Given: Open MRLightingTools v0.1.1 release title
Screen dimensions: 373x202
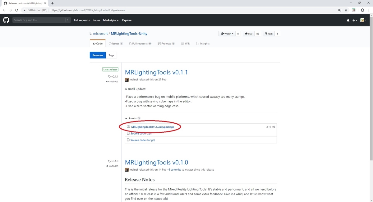Looking at the screenshot, I should point(156,72).
